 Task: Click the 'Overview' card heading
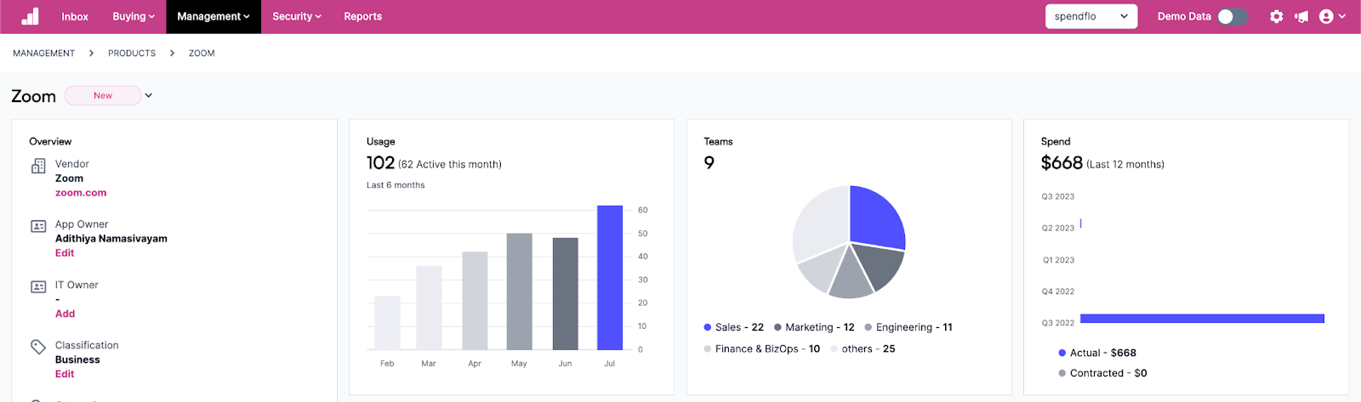click(50, 141)
